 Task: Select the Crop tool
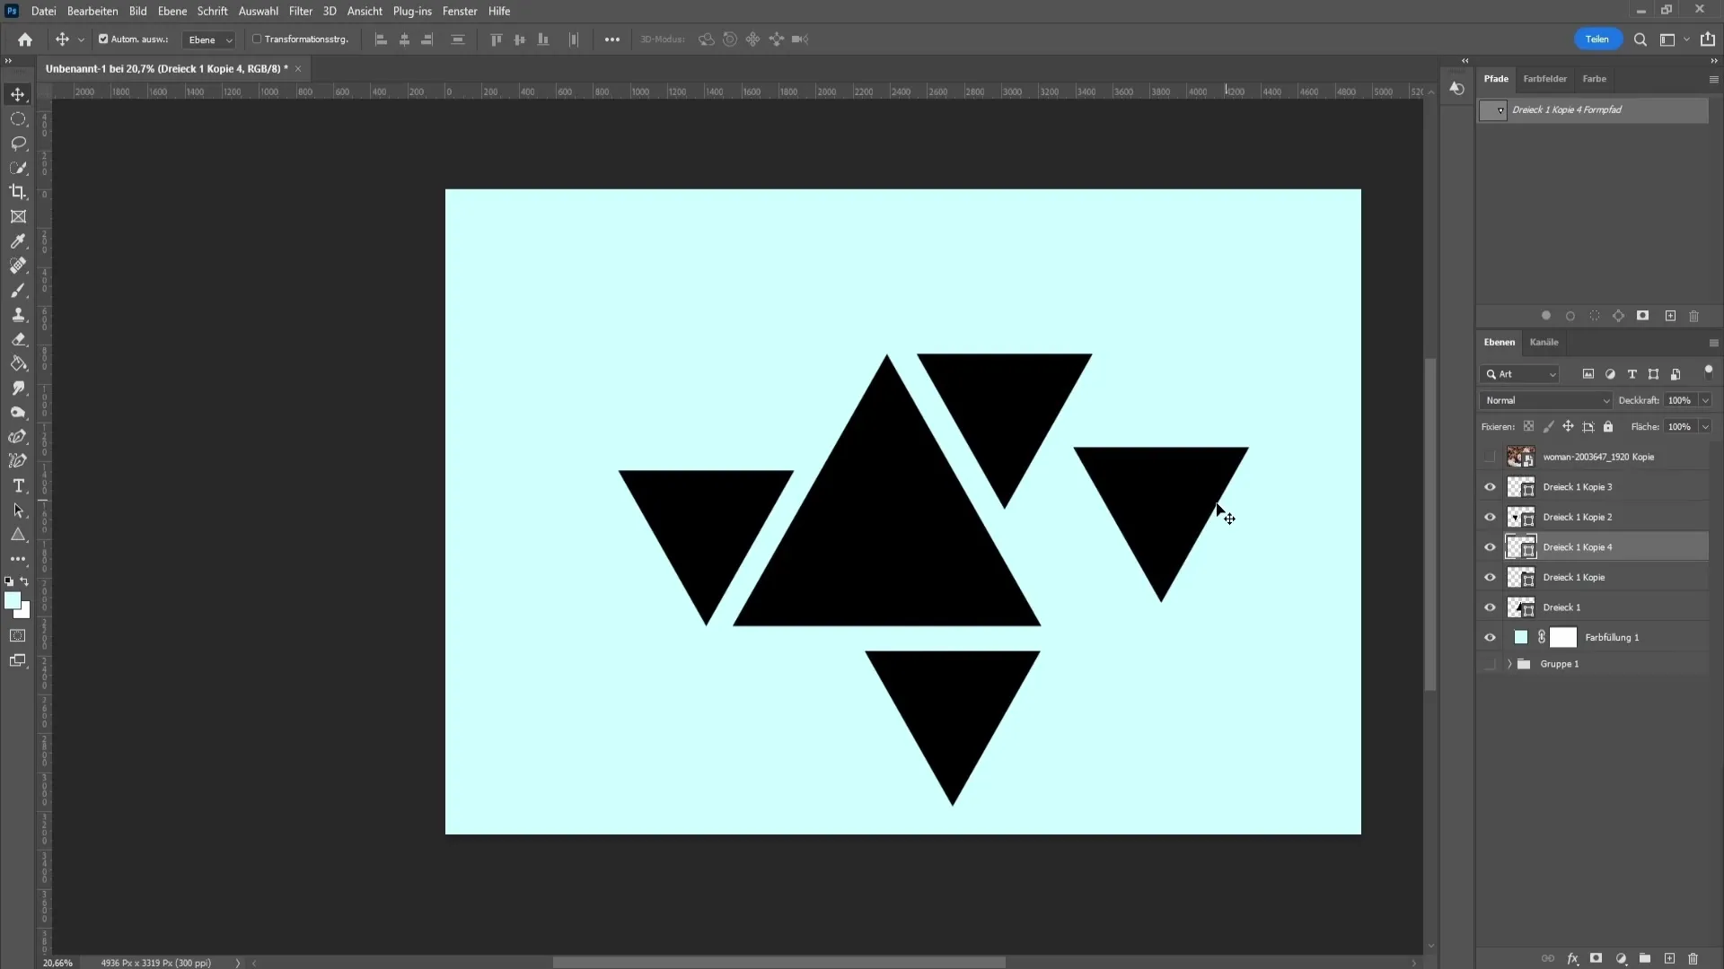click(18, 192)
